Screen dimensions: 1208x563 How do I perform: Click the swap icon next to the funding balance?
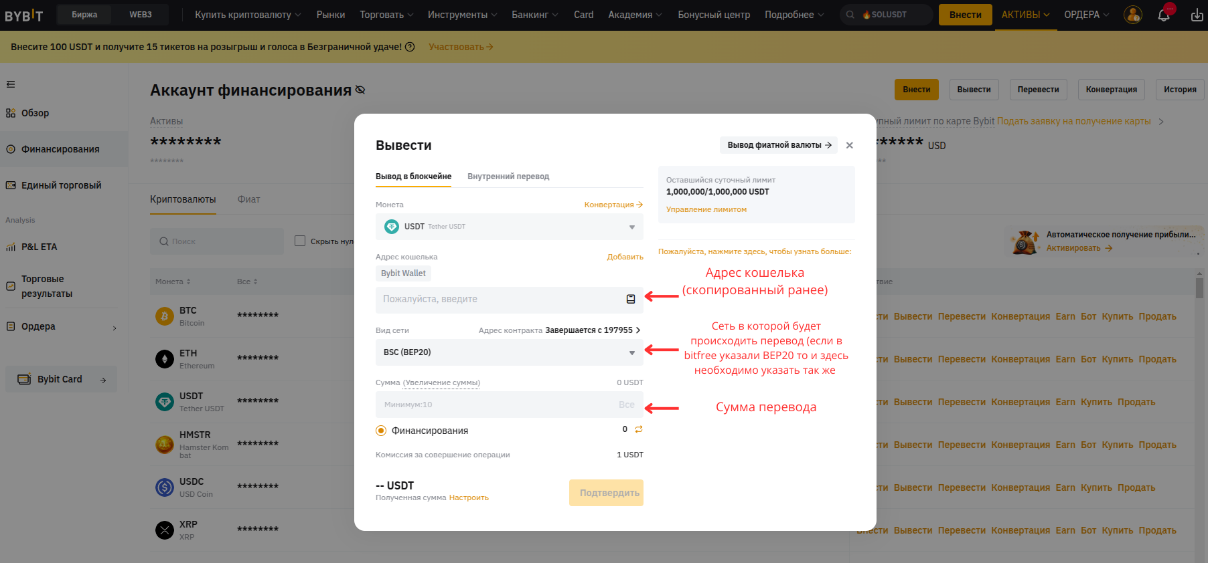point(639,429)
